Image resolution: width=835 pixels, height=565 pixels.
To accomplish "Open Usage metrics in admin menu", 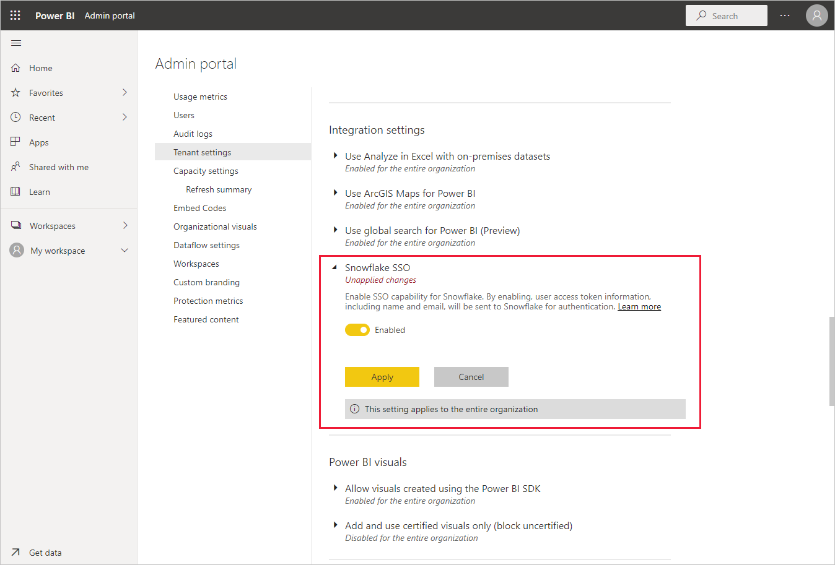I will [x=200, y=97].
